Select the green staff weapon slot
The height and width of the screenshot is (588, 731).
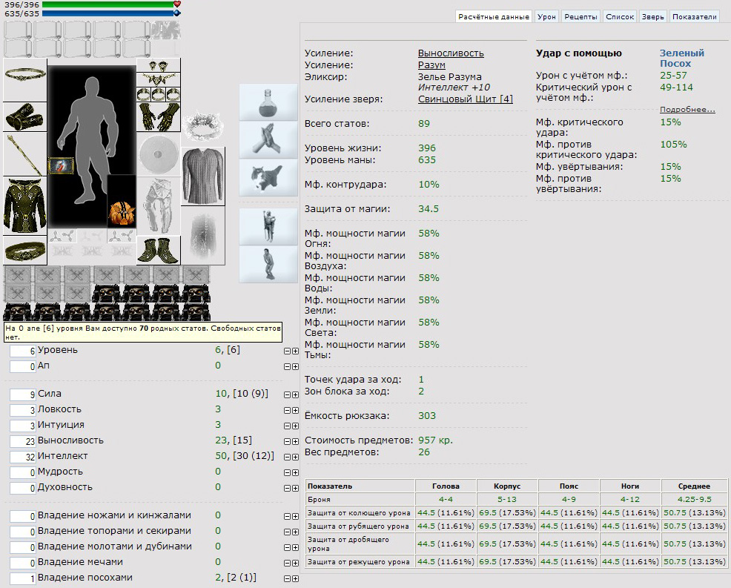pos(25,154)
